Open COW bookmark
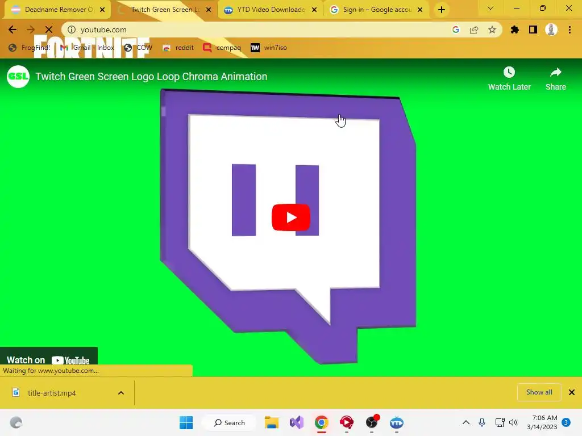This screenshot has height=436, width=582. click(x=139, y=48)
